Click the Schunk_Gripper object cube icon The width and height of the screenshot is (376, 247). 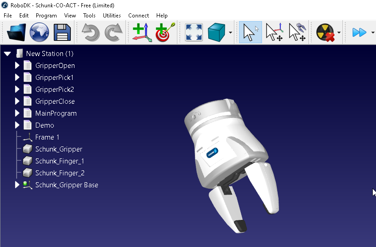pyautogui.click(x=28, y=149)
